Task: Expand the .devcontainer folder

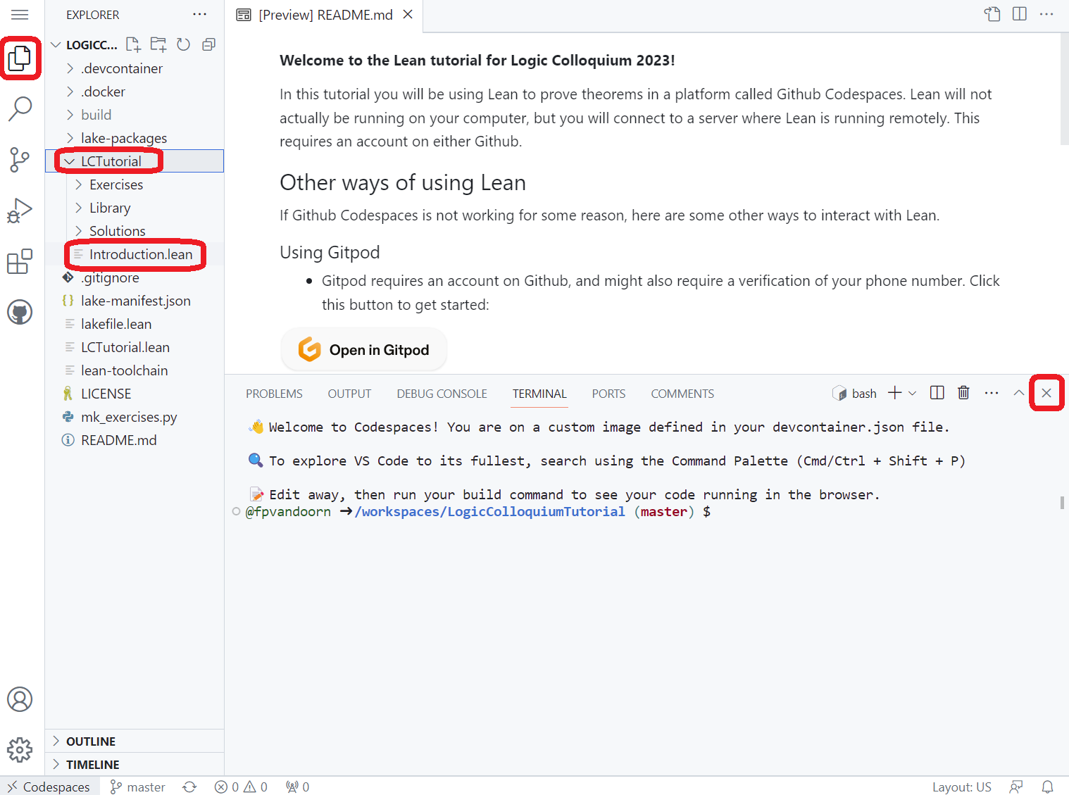Action: coord(135,68)
